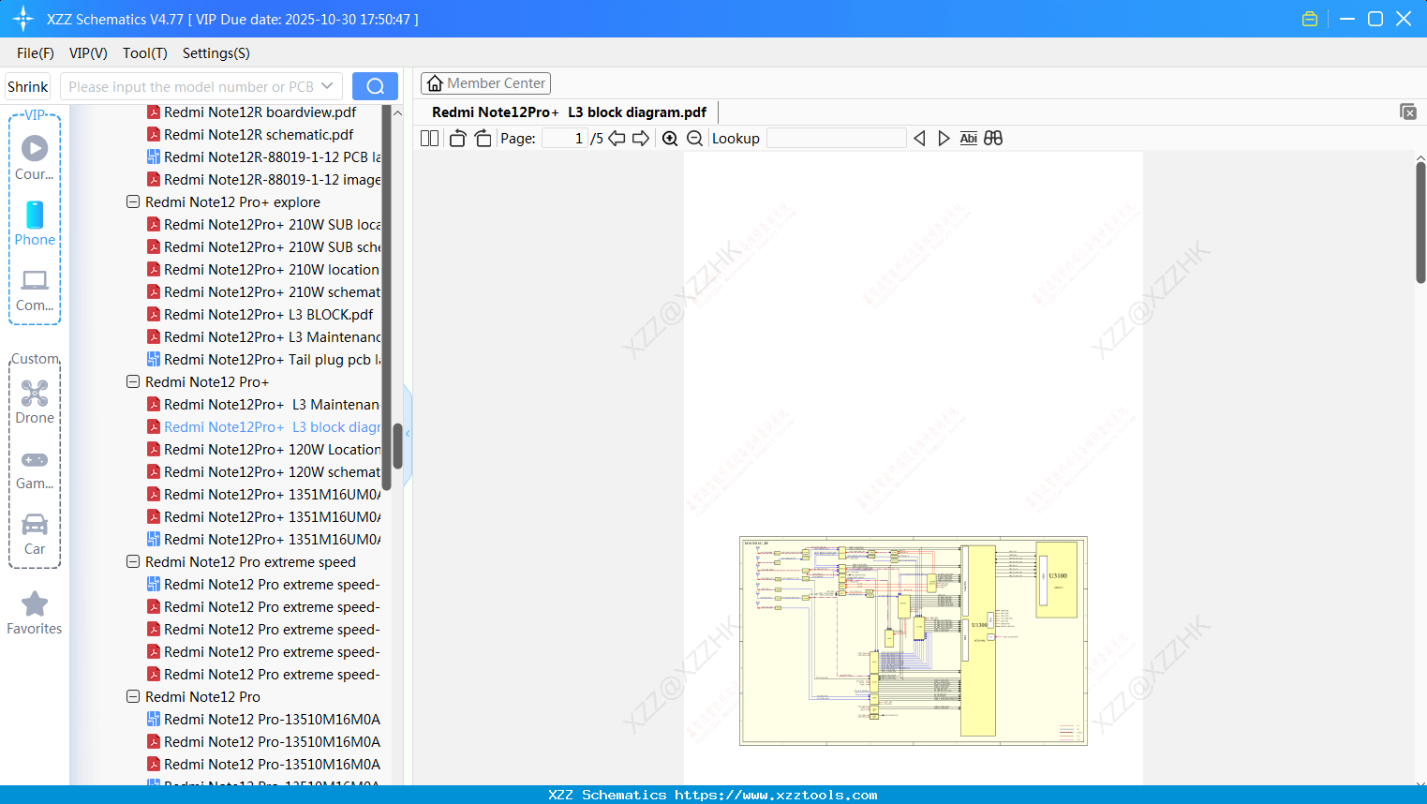The height and width of the screenshot is (804, 1427).
Task: Open the Drone custom category
Action: 35,401
